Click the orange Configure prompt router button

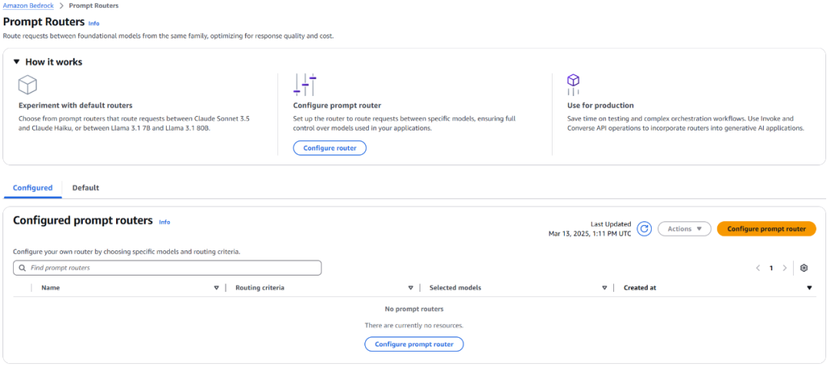(766, 229)
